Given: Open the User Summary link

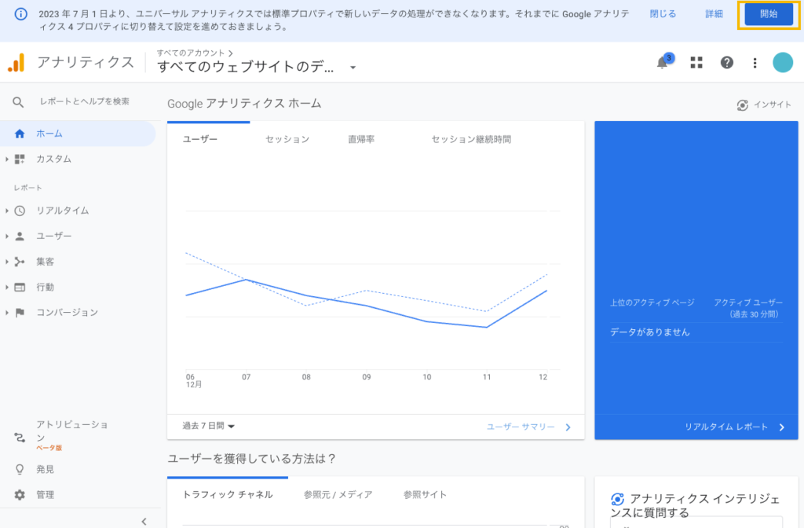Looking at the screenshot, I should (528, 427).
